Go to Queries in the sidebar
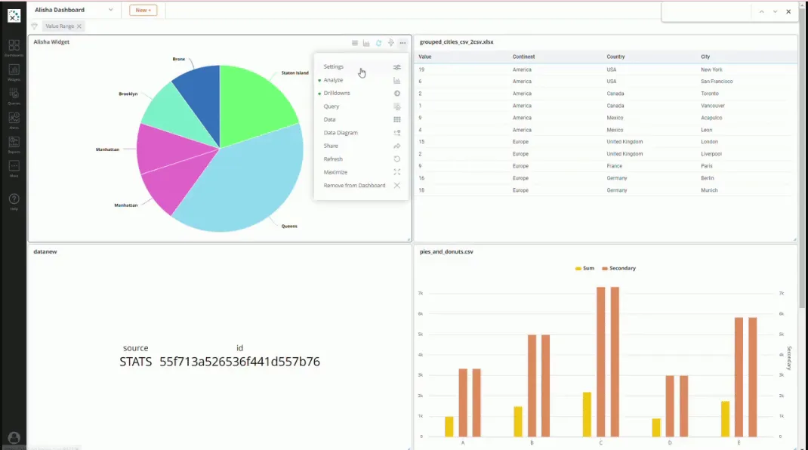 click(x=14, y=96)
